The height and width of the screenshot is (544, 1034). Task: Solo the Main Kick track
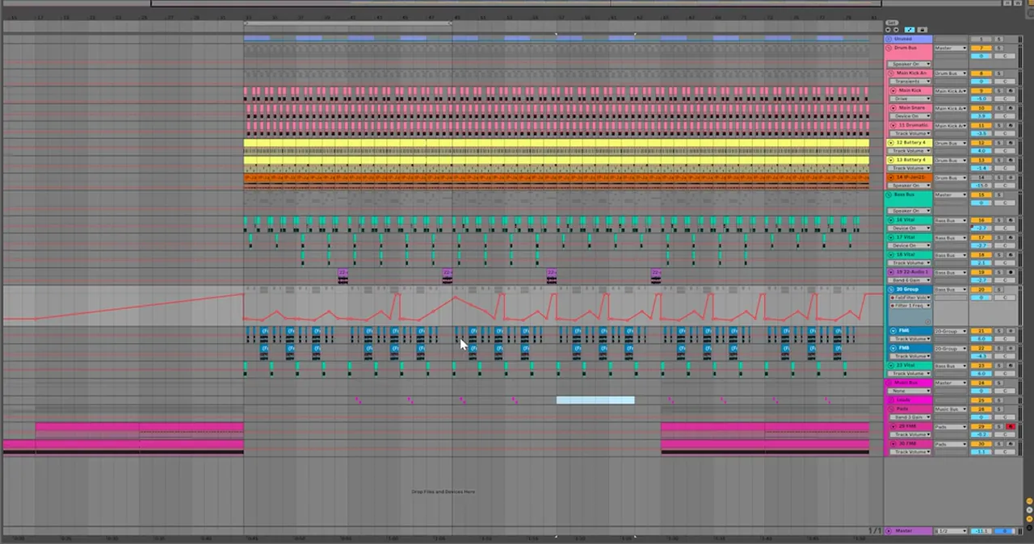tap(999, 90)
